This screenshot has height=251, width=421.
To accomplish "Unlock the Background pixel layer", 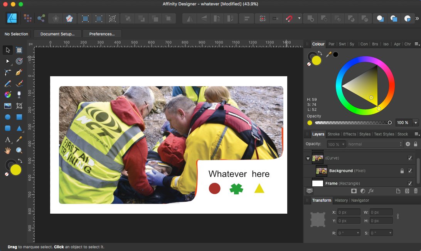I will pyautogui.click(x=403, y=171).
